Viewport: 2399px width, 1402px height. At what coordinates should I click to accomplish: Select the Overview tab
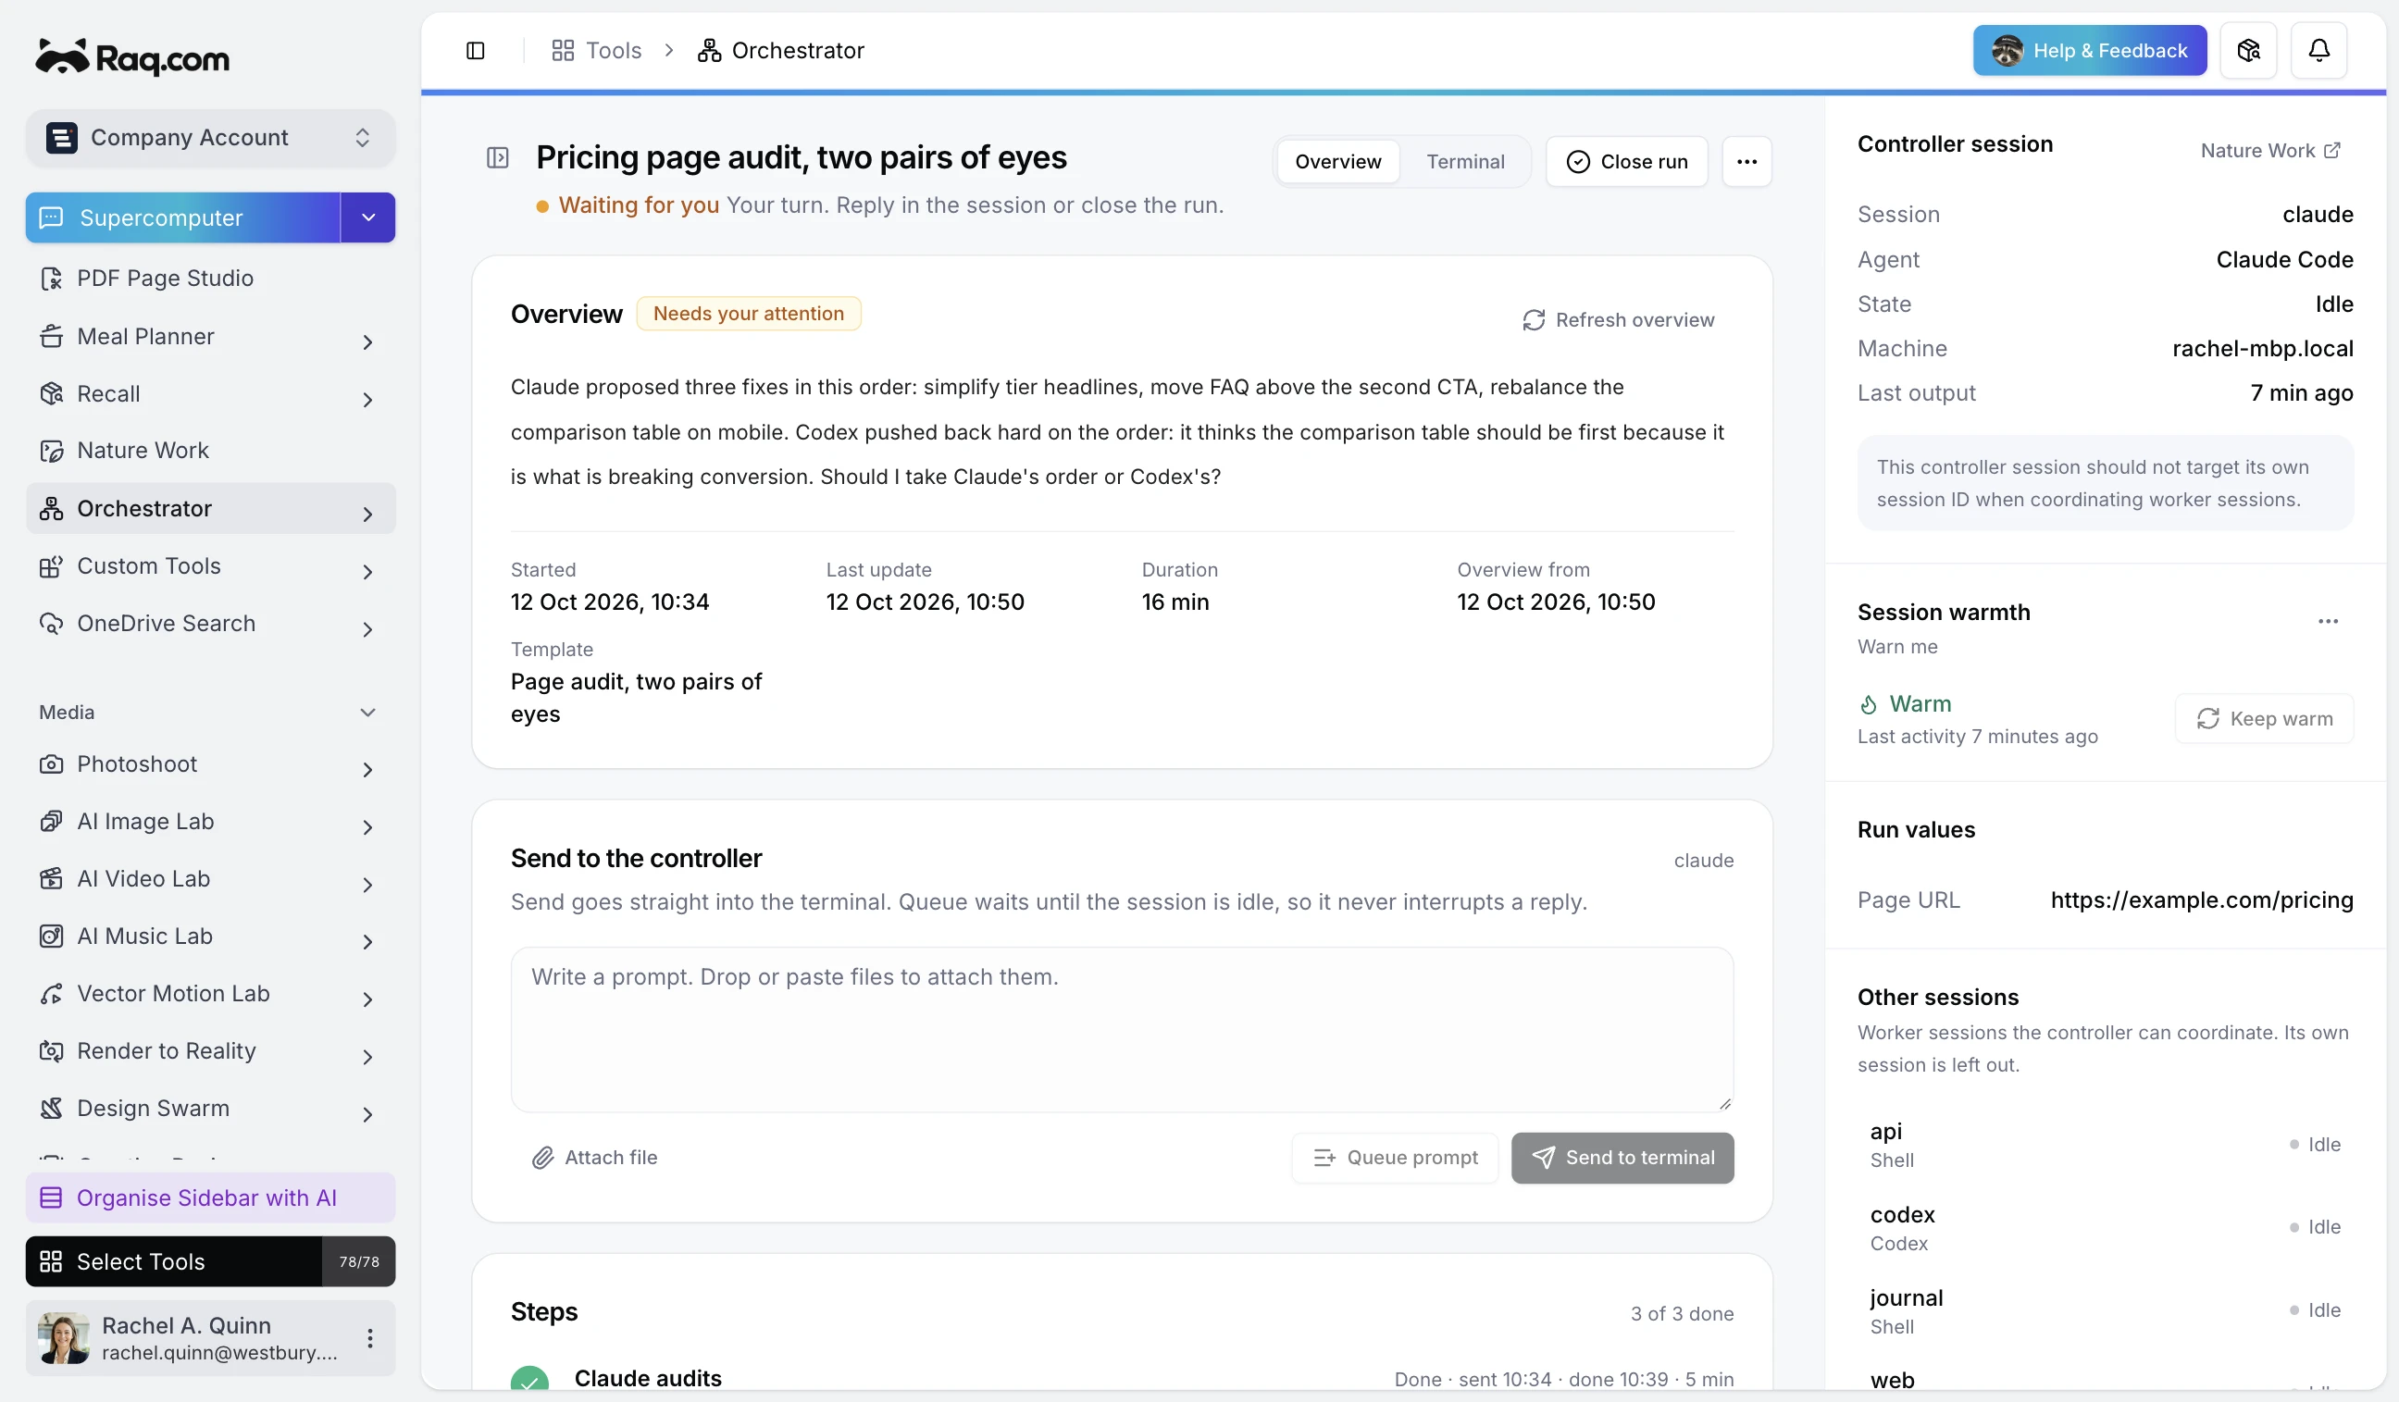1337,162
